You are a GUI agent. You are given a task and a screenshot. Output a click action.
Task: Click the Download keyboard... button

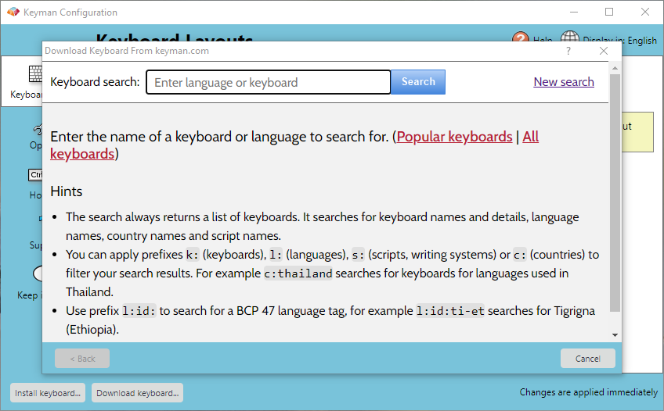137,393
